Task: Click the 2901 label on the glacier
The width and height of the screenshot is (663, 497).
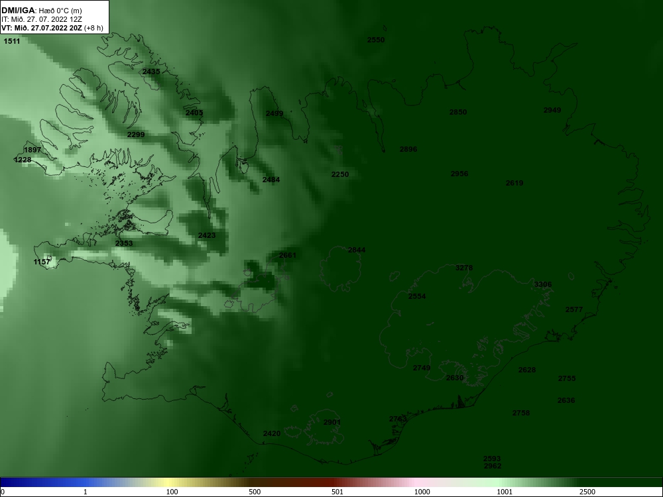Action: (x=332, y=423)
